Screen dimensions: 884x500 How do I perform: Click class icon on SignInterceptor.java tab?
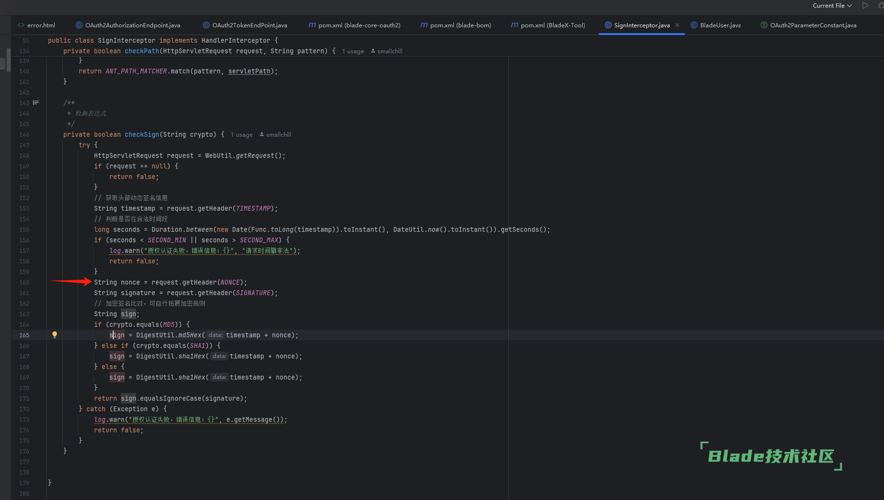pyautogui.click(x=608, y=25)
